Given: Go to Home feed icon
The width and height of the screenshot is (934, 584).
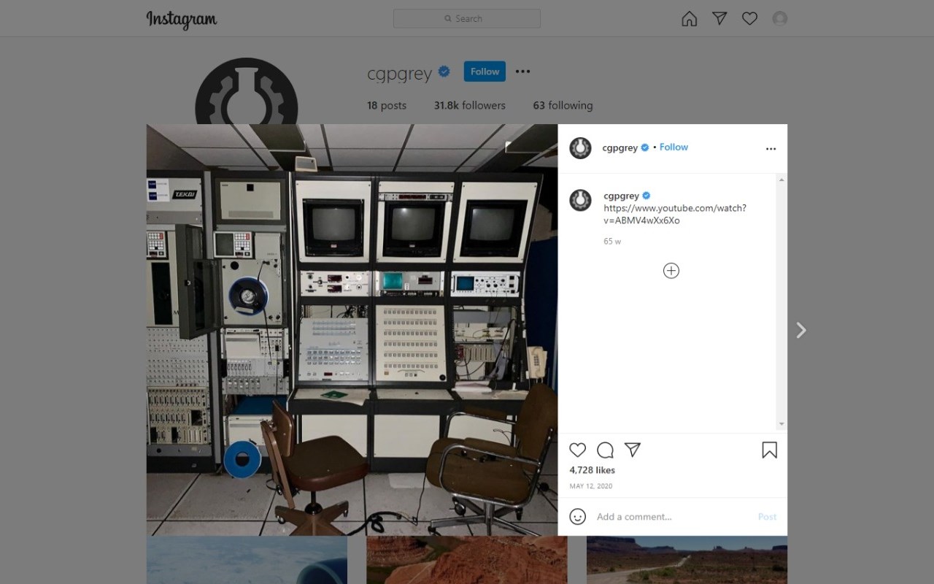Looking at the screenshot, I should click(689, 19).
